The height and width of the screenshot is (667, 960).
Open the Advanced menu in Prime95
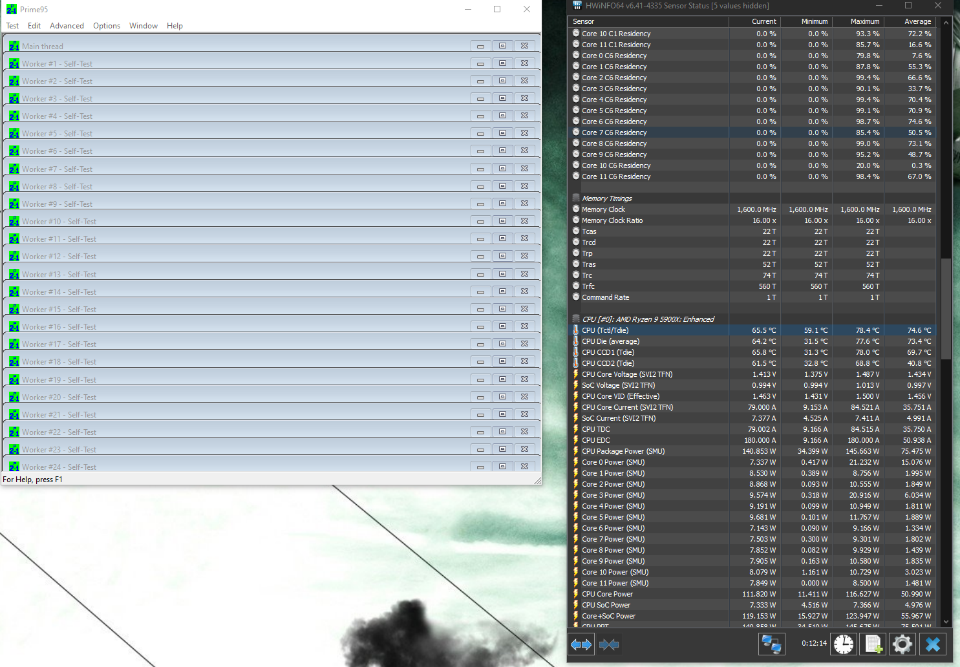click(67, 26)
